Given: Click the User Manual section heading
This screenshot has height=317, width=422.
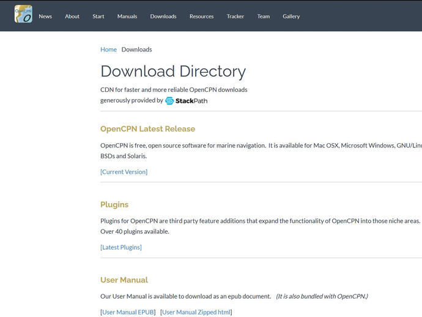Looking at the screenshot, I should [x=124, y=280].
